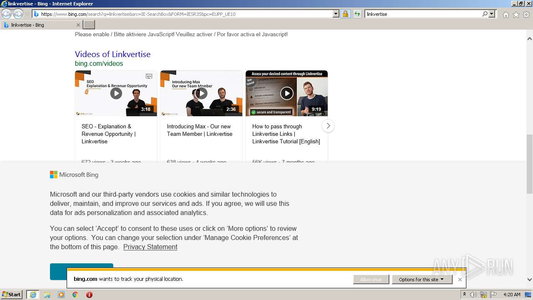Open the Windows Start menu
This screenshot has height=300, width=533.
12,295
